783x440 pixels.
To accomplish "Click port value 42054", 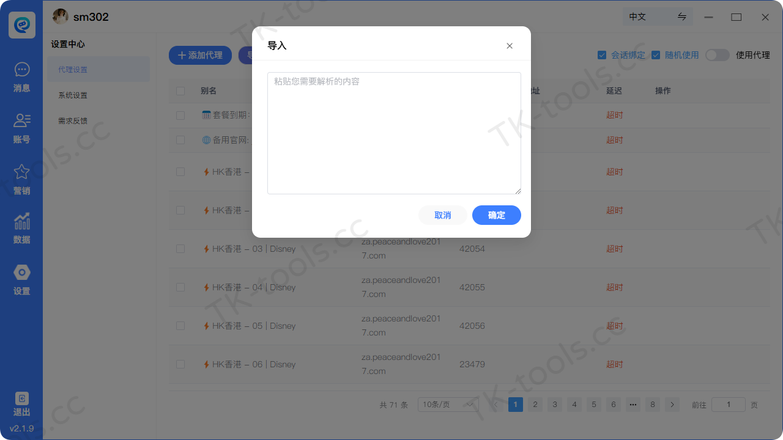I will click(x=472, y=249).
